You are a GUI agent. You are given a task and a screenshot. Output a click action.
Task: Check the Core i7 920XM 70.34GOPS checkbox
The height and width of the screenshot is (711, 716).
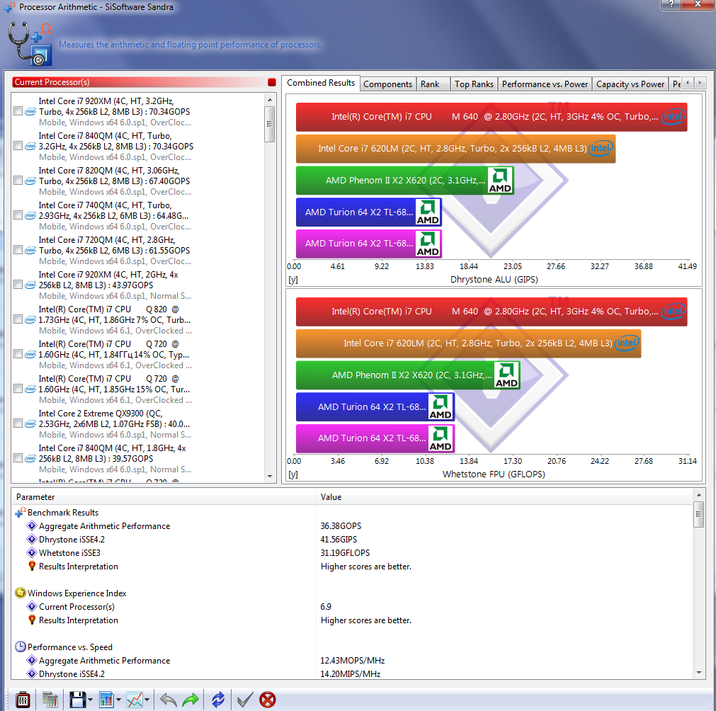tap(18, 111)
